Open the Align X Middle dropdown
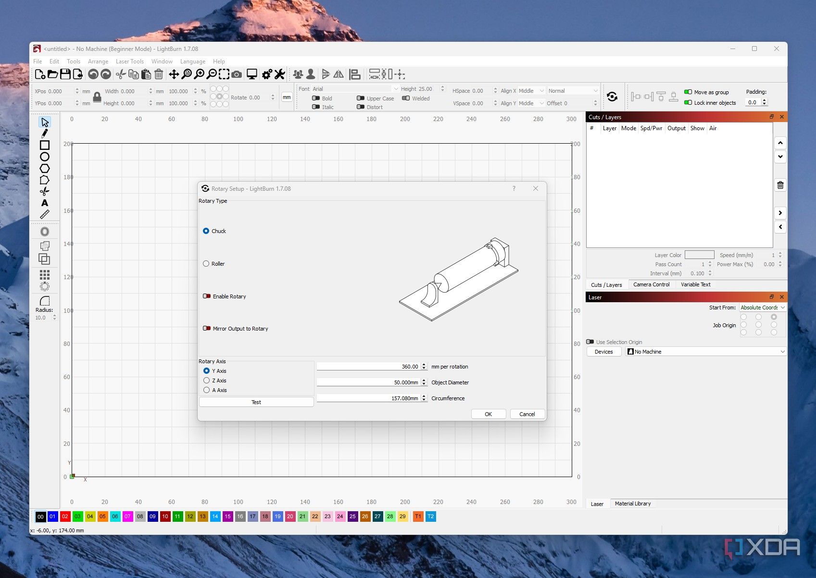 [x=531, y=91]
